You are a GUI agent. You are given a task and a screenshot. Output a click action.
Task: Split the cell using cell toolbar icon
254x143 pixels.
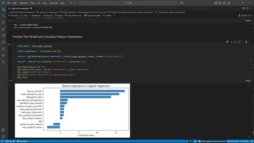tap(239, 42)
